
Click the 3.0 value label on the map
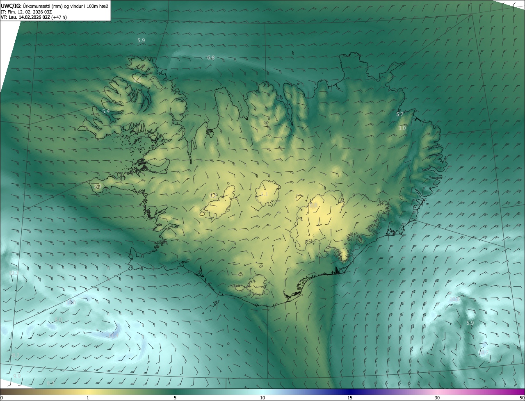click(x=402, y=128)
